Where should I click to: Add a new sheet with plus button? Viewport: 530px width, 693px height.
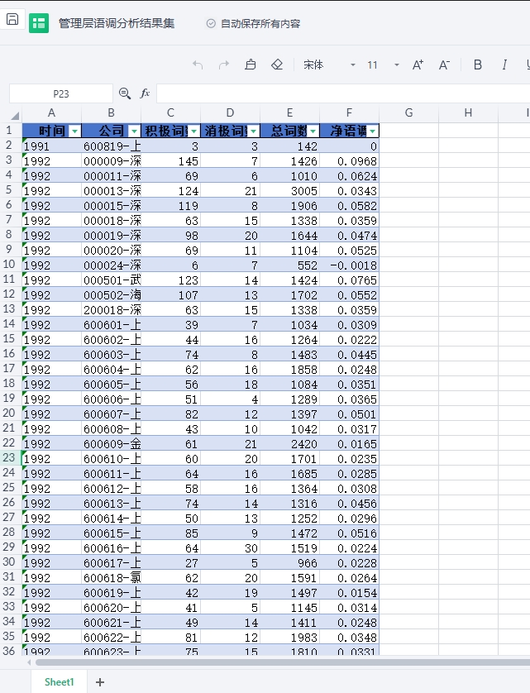100,682
